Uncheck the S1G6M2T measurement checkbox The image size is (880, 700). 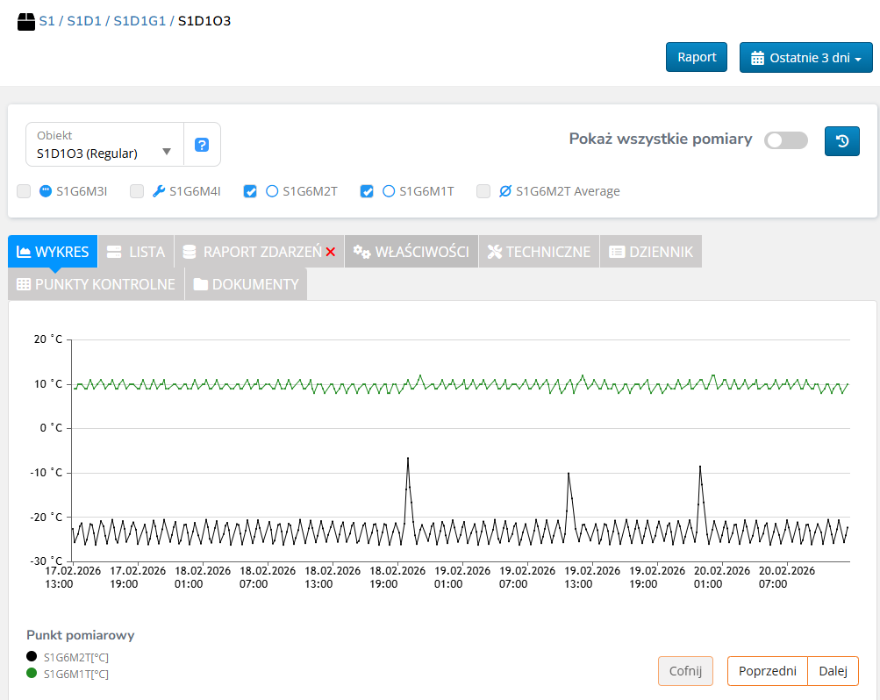[250, 191]
